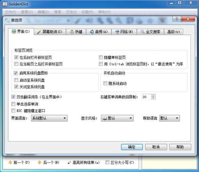
Task: Click the previous arrow icon by 前一个
Action: pos(10,162)
